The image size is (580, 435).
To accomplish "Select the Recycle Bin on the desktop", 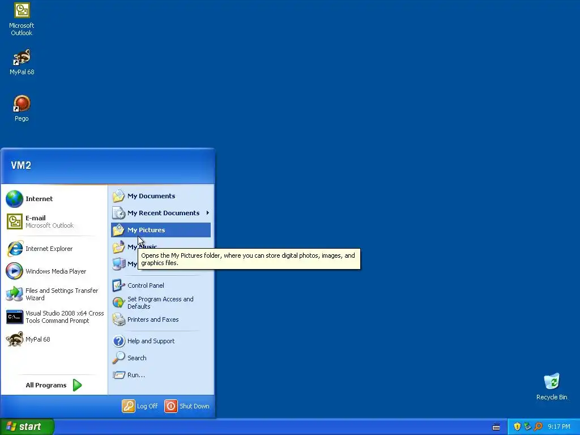I will (x=552, y=386).
